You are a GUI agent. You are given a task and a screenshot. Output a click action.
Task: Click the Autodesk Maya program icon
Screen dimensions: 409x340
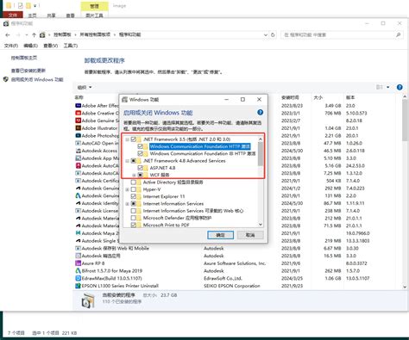tap(78, 233)
